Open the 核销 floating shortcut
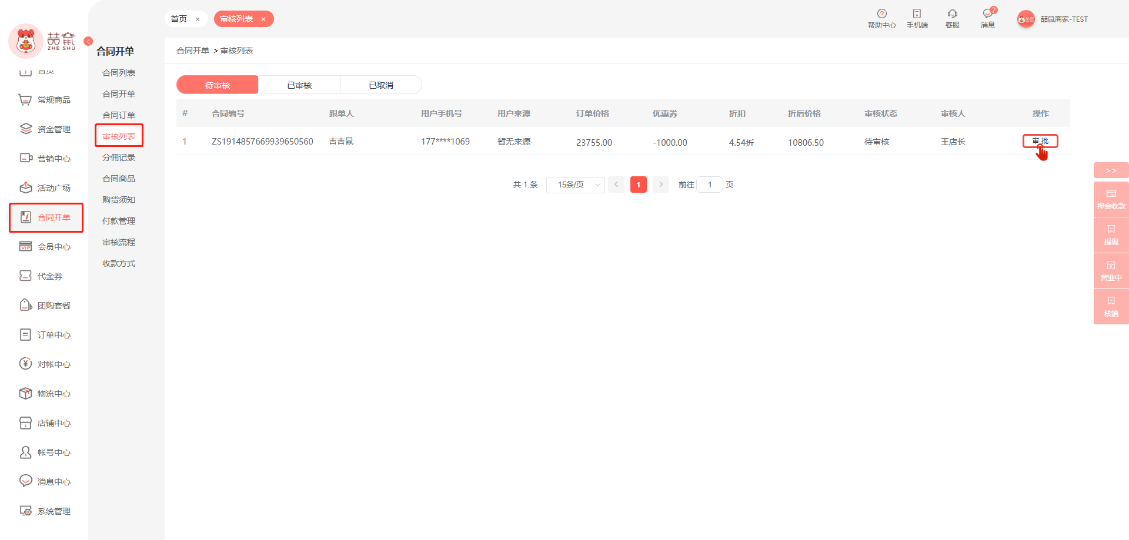This screenshot has width=1129, height=540. 1111,307
